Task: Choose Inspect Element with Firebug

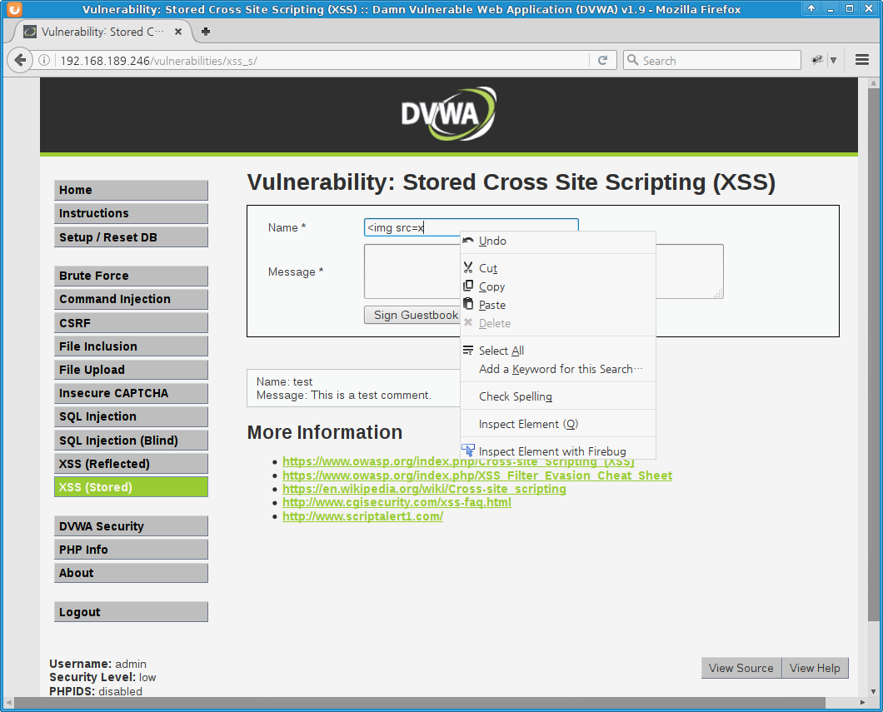Action: 558,451
